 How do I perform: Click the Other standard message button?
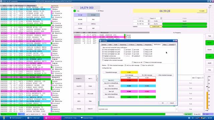point(165,75)
